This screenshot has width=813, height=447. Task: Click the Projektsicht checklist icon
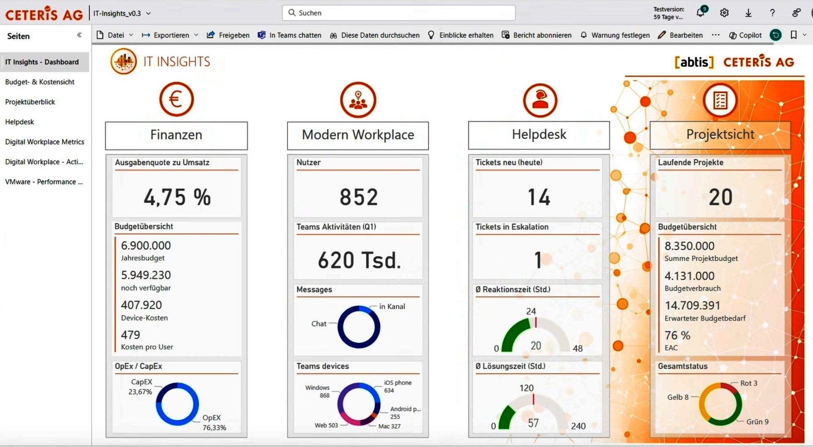[x=720, y=100]
